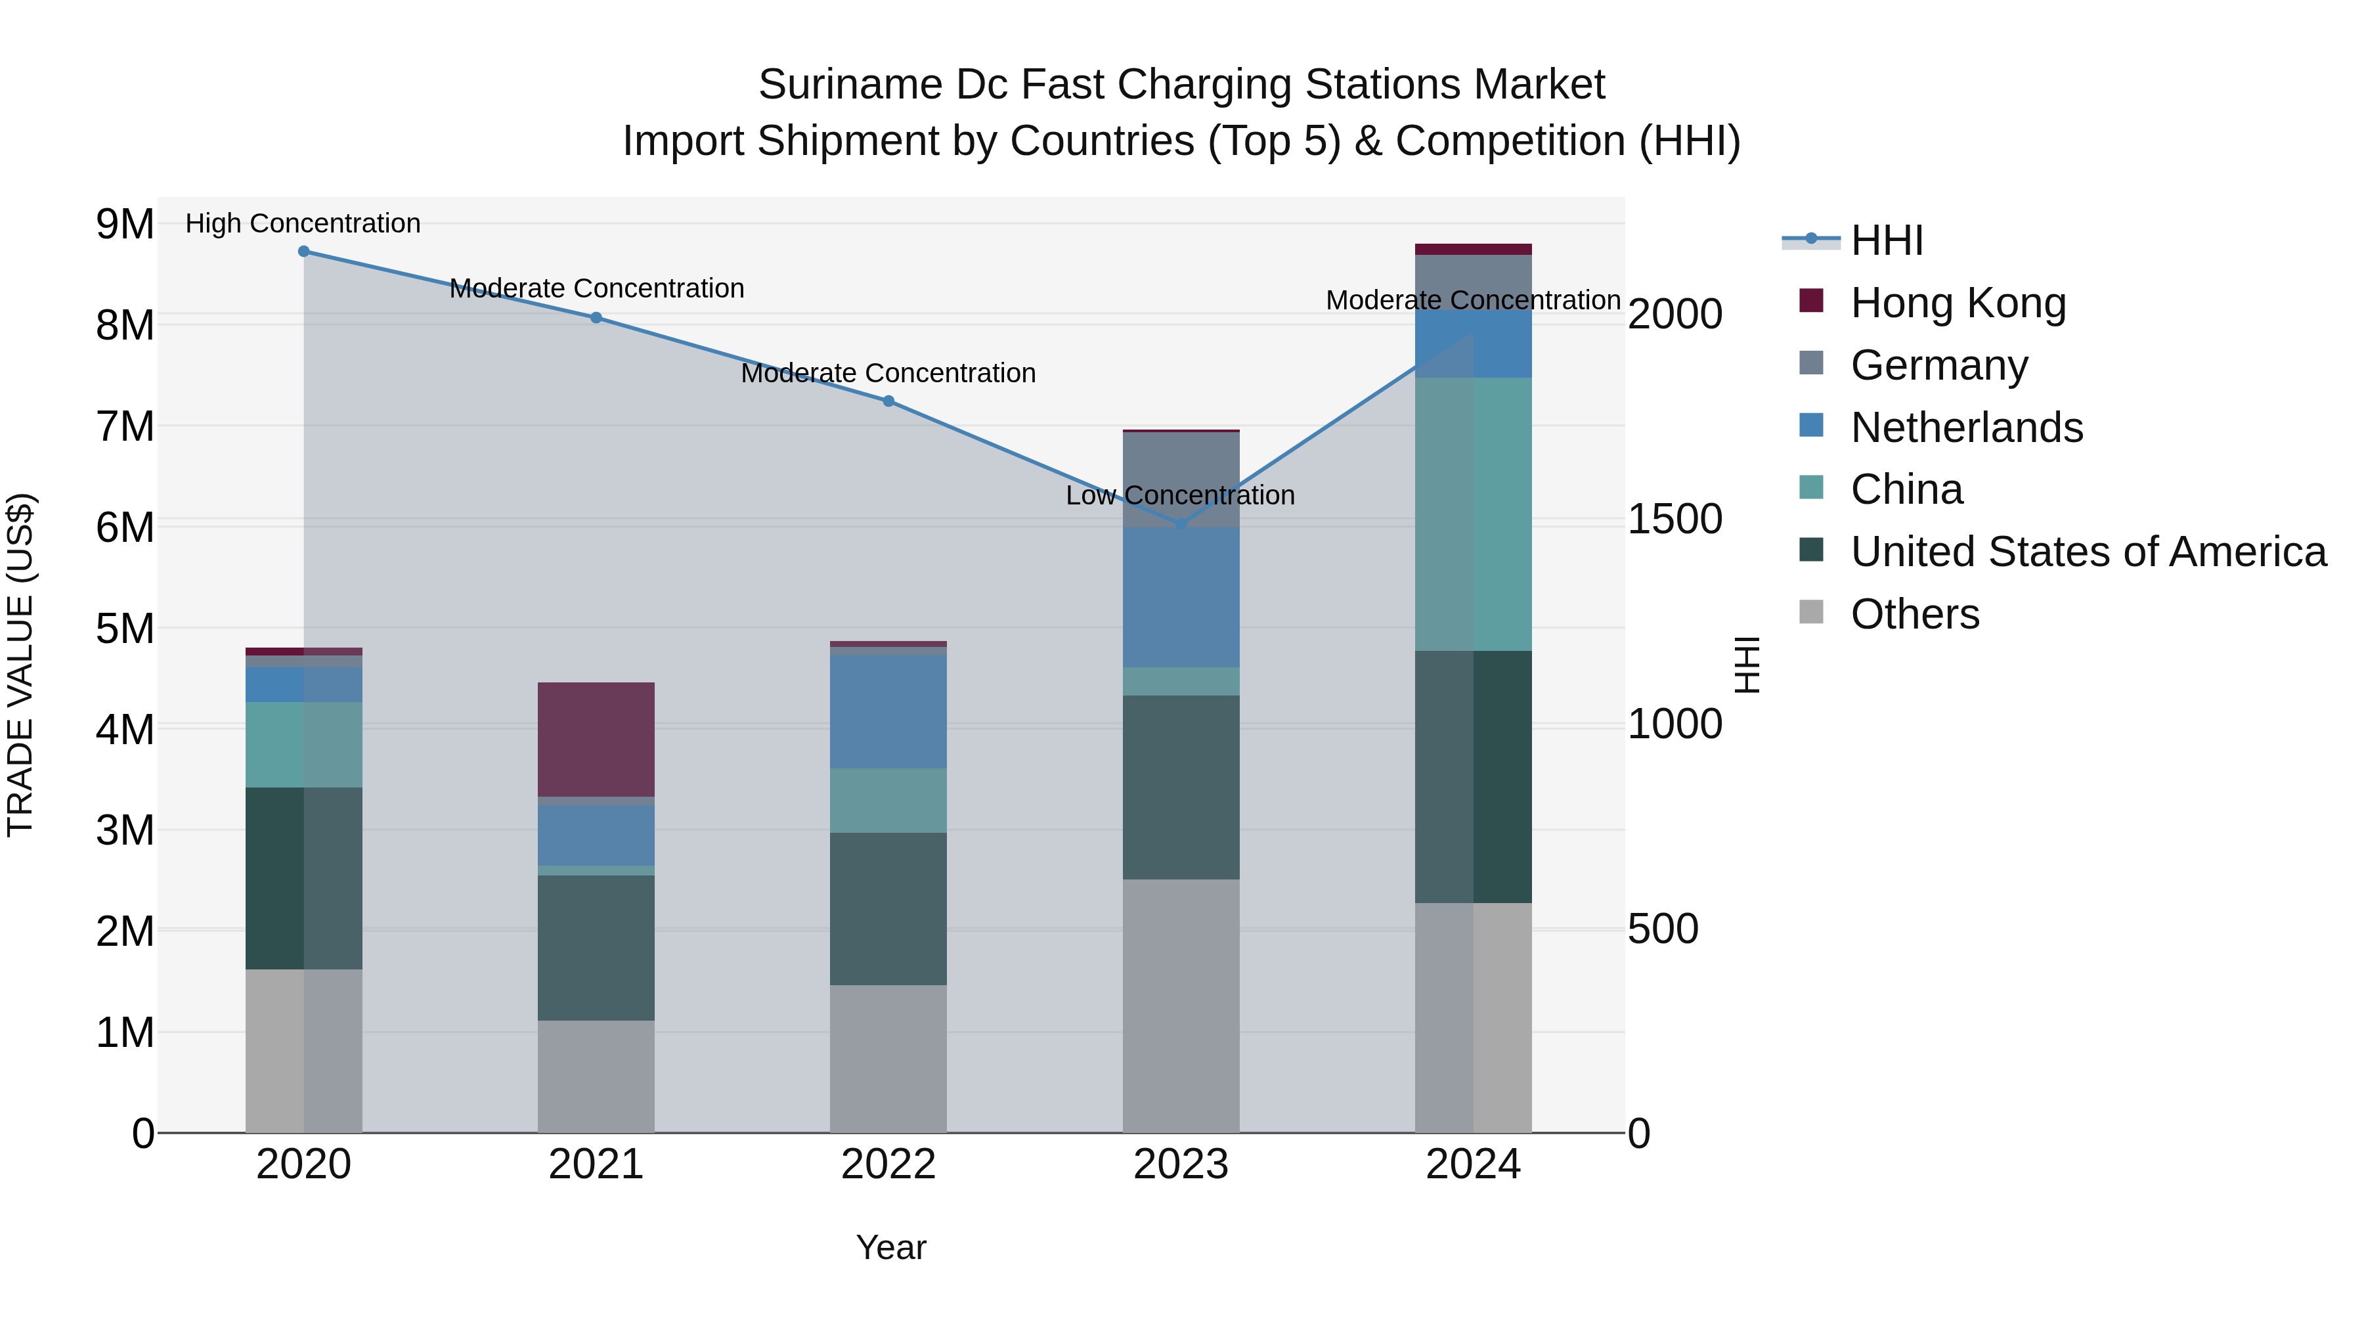Click the 2023 Others bar segment
This screenshot has height=1330, width=2364.
pos(1181,1006)
